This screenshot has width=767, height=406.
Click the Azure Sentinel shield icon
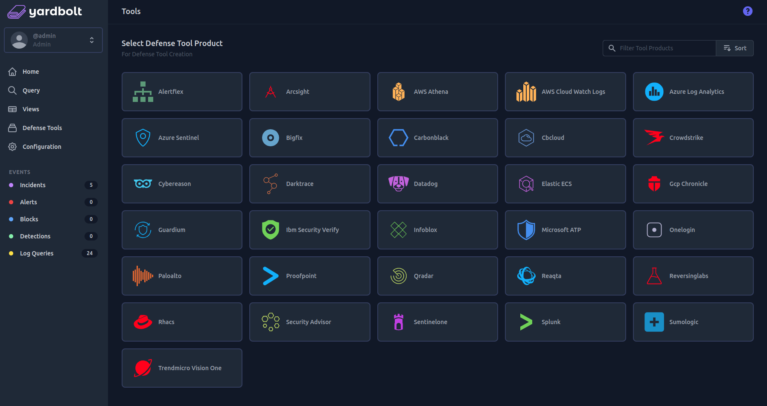tap(143, 138)
